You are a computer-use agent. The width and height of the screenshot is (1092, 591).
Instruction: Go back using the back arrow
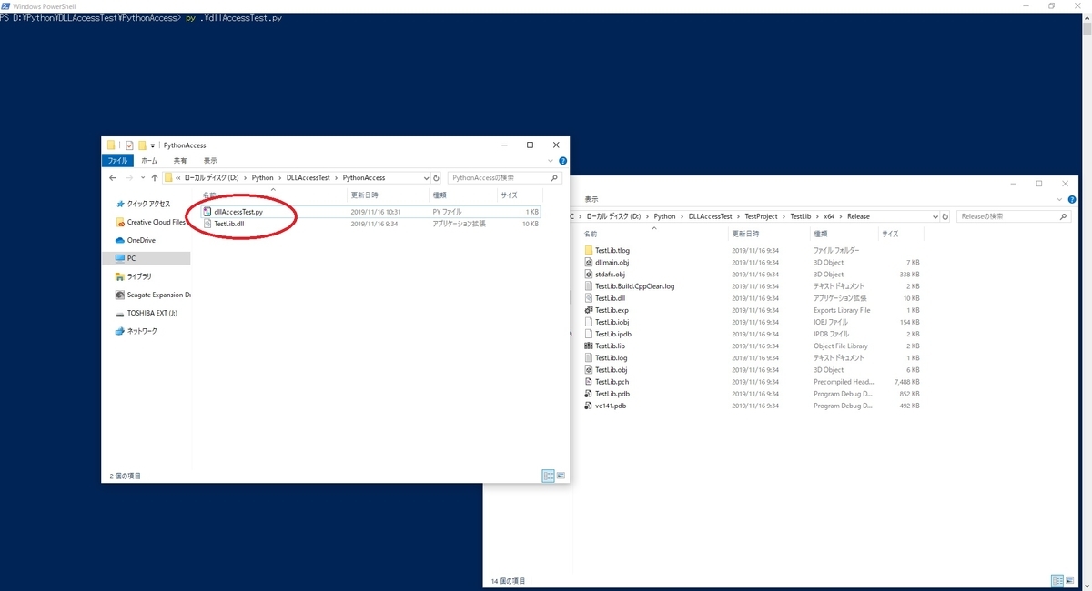tap(113, 177)
